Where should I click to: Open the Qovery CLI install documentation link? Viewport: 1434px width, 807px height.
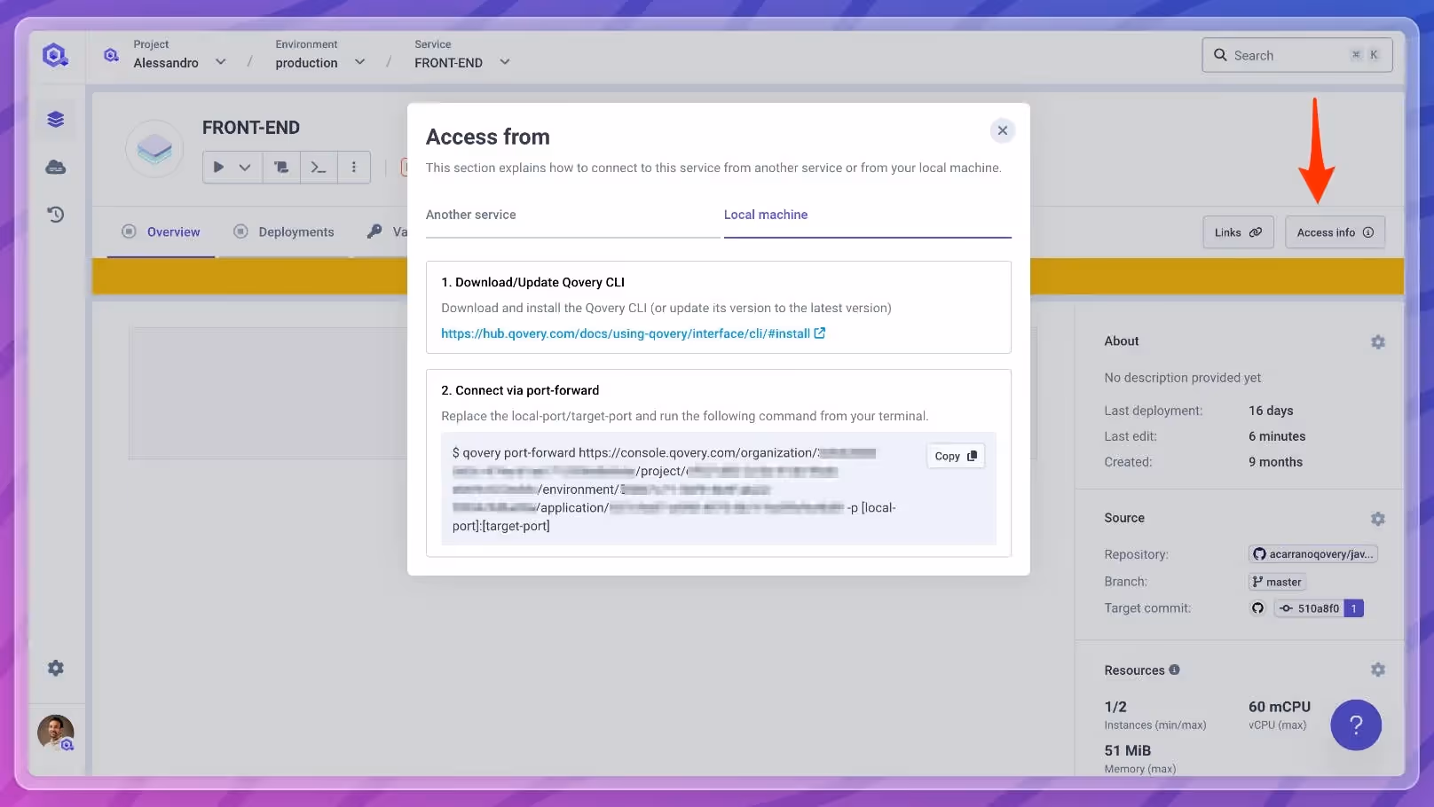pos(626,333)
